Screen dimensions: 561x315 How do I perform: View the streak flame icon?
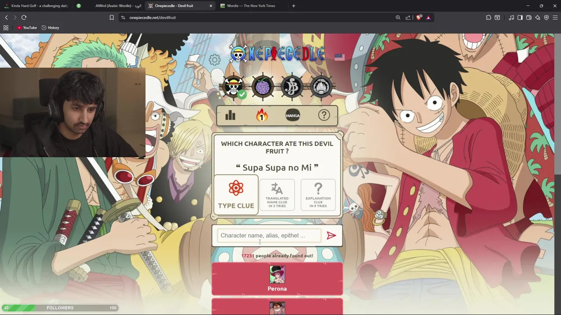pyautogui.click(x=262, y=115)
